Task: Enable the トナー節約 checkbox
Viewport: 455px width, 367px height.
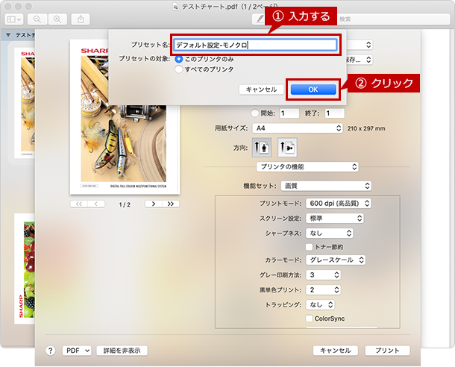Action: tap(309, 247)
